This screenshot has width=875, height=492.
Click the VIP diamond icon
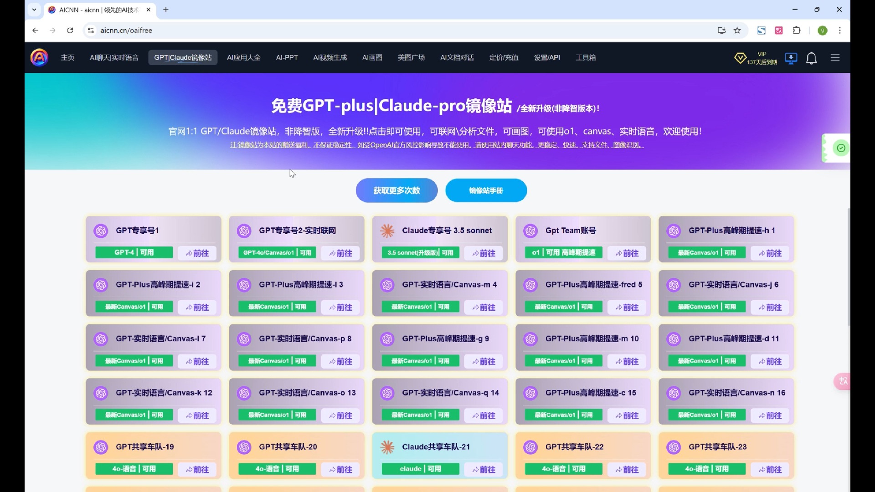(x=740, y=58)
